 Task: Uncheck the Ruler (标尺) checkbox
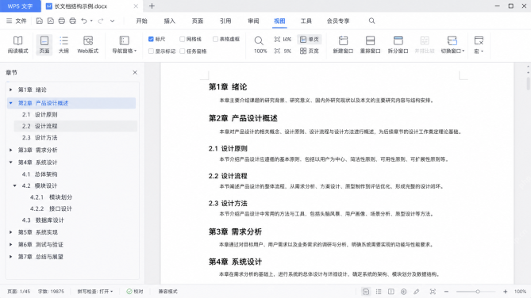pyautogui.click(x=151, y=40)
